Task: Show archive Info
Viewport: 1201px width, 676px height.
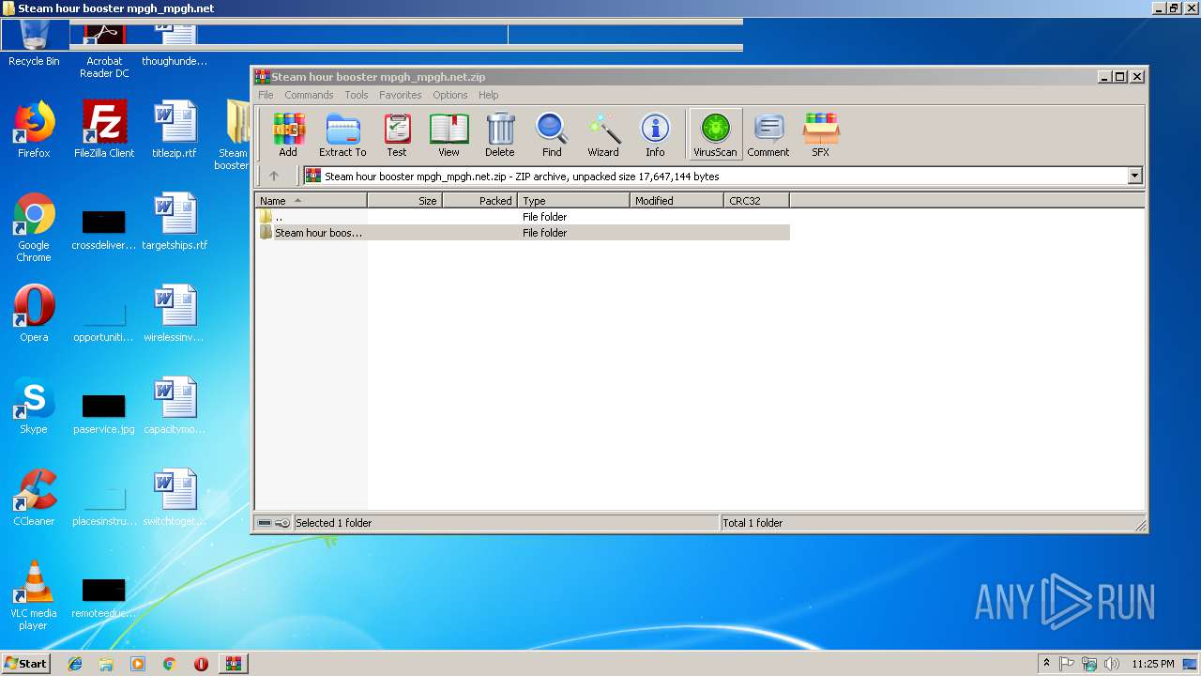Action: [x=655, y=134]
